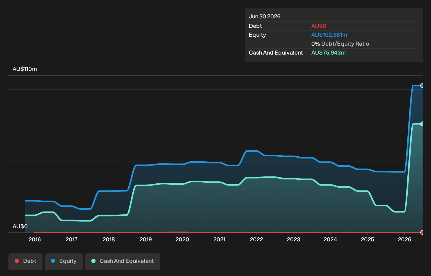Click the Equity end-of-line data point marker

click(x=422, y=86)
